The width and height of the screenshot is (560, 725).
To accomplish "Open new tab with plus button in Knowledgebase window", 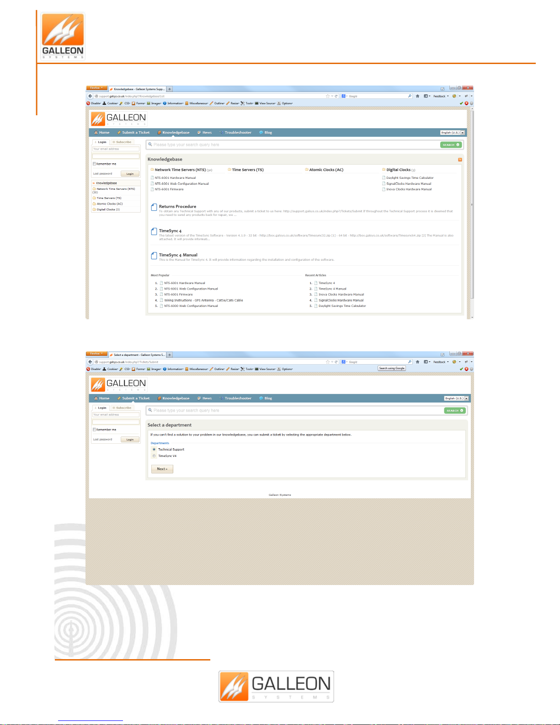I will click(x=170, y=89).
